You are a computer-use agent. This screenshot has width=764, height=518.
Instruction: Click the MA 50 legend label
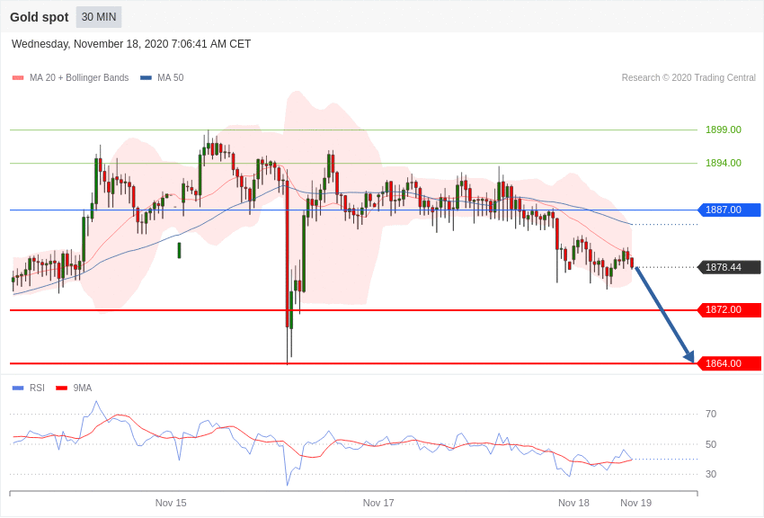click(x=171, y=77)
